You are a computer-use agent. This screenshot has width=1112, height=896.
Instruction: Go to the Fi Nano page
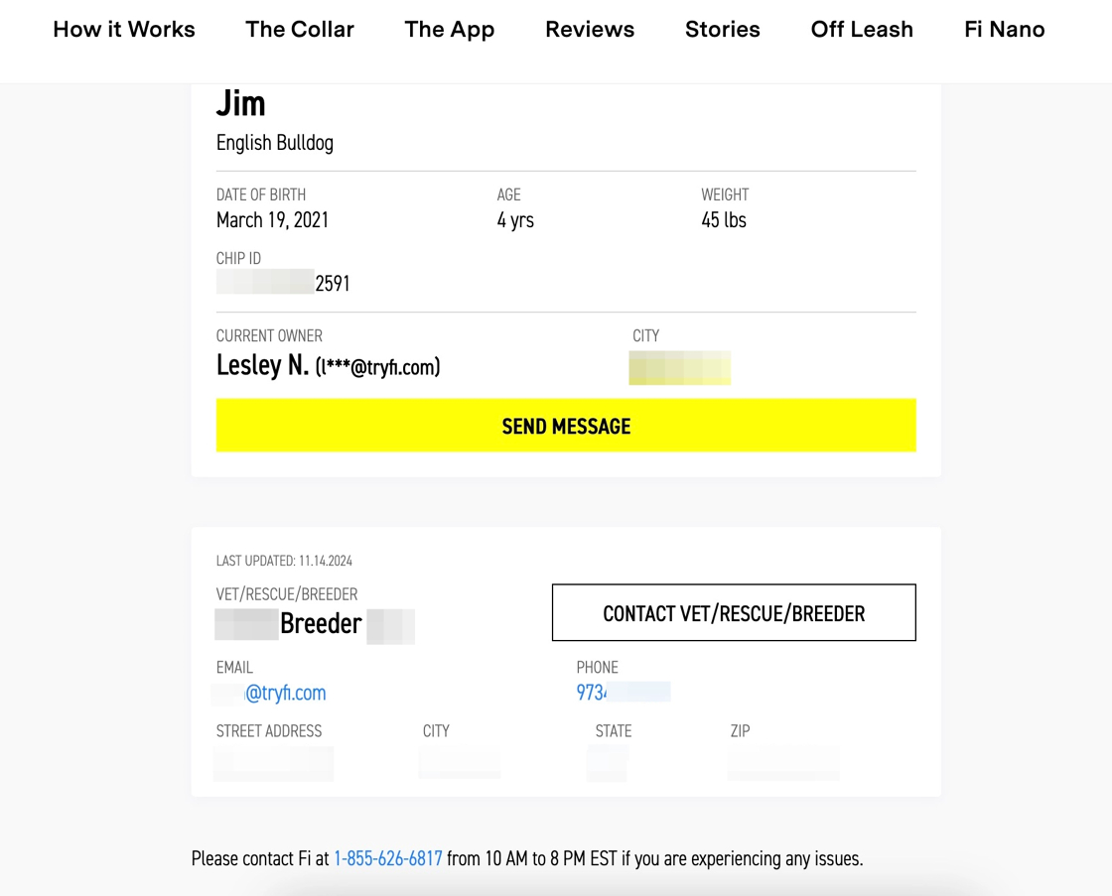1004,30
